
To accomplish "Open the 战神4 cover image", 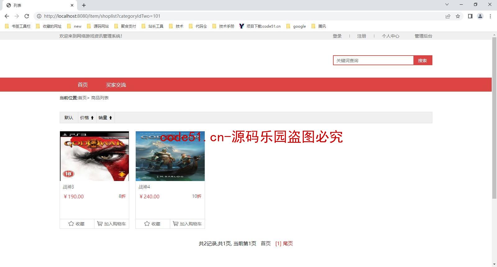I will [x=170, y=156].
